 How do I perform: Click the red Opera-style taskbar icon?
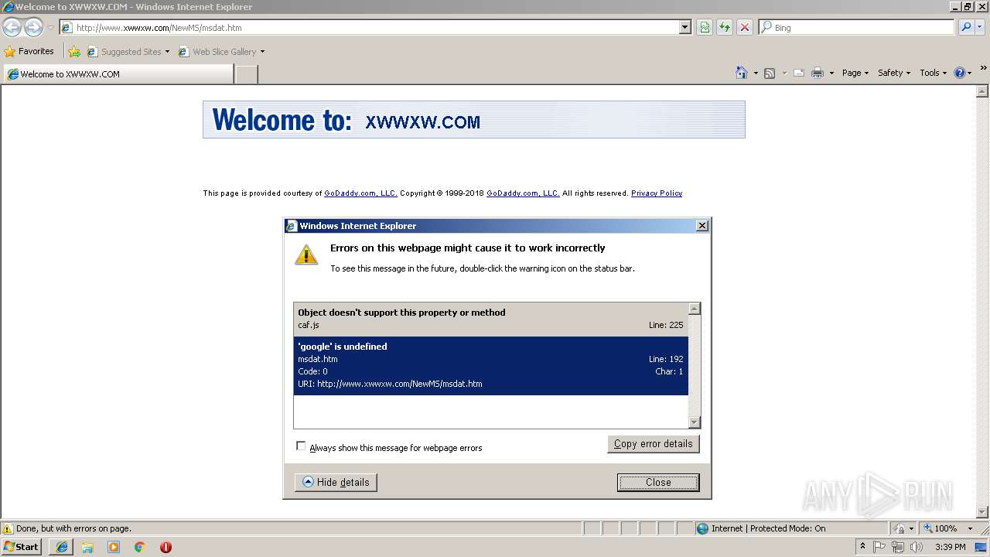(x=166, y=547)
